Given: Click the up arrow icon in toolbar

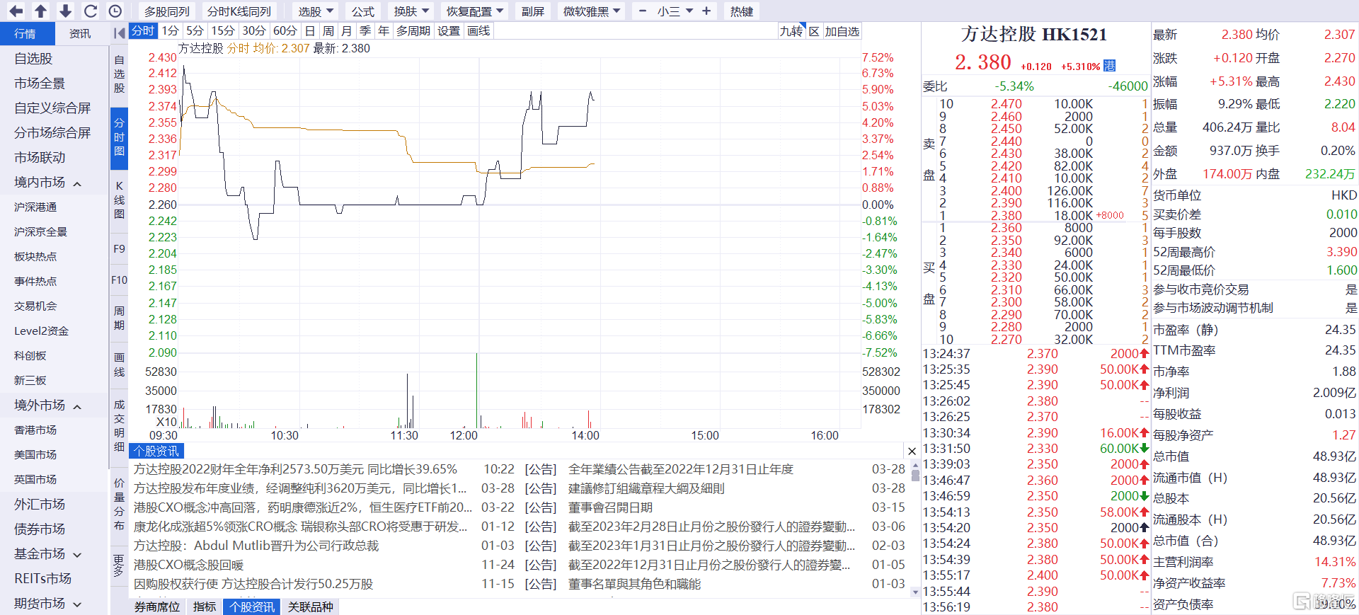Looking at the screenshot, I should pyautogui.click(x=40, y=11).
